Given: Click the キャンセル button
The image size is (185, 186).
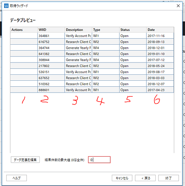Looking at the screenshot, I should click(x=122, y=178).
